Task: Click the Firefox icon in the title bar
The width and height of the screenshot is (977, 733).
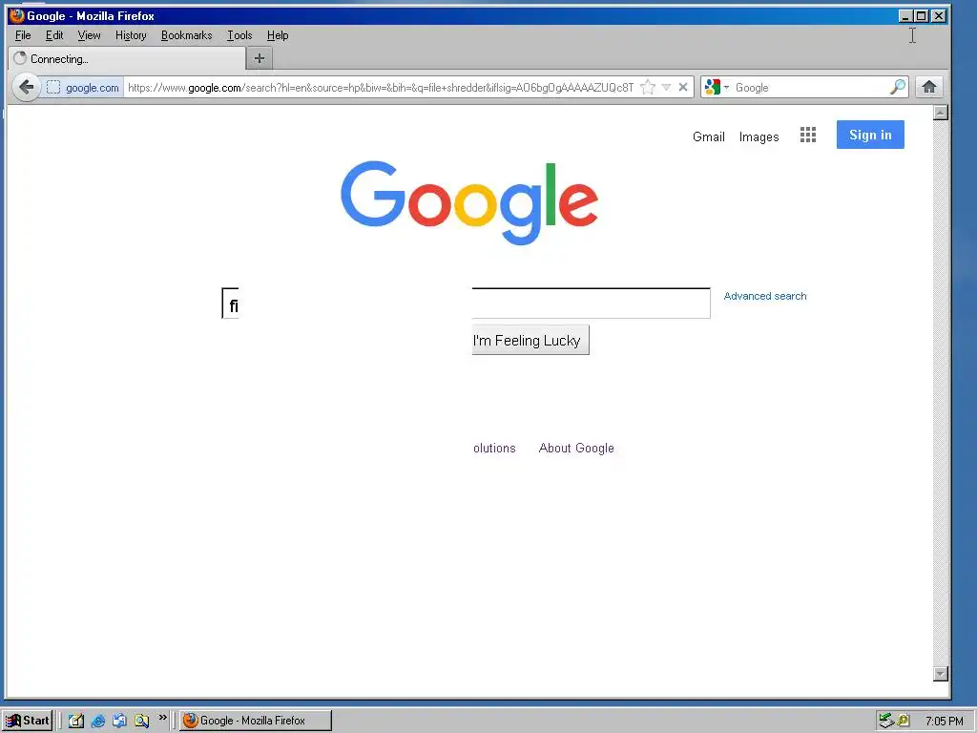Action: click(17, 15)
